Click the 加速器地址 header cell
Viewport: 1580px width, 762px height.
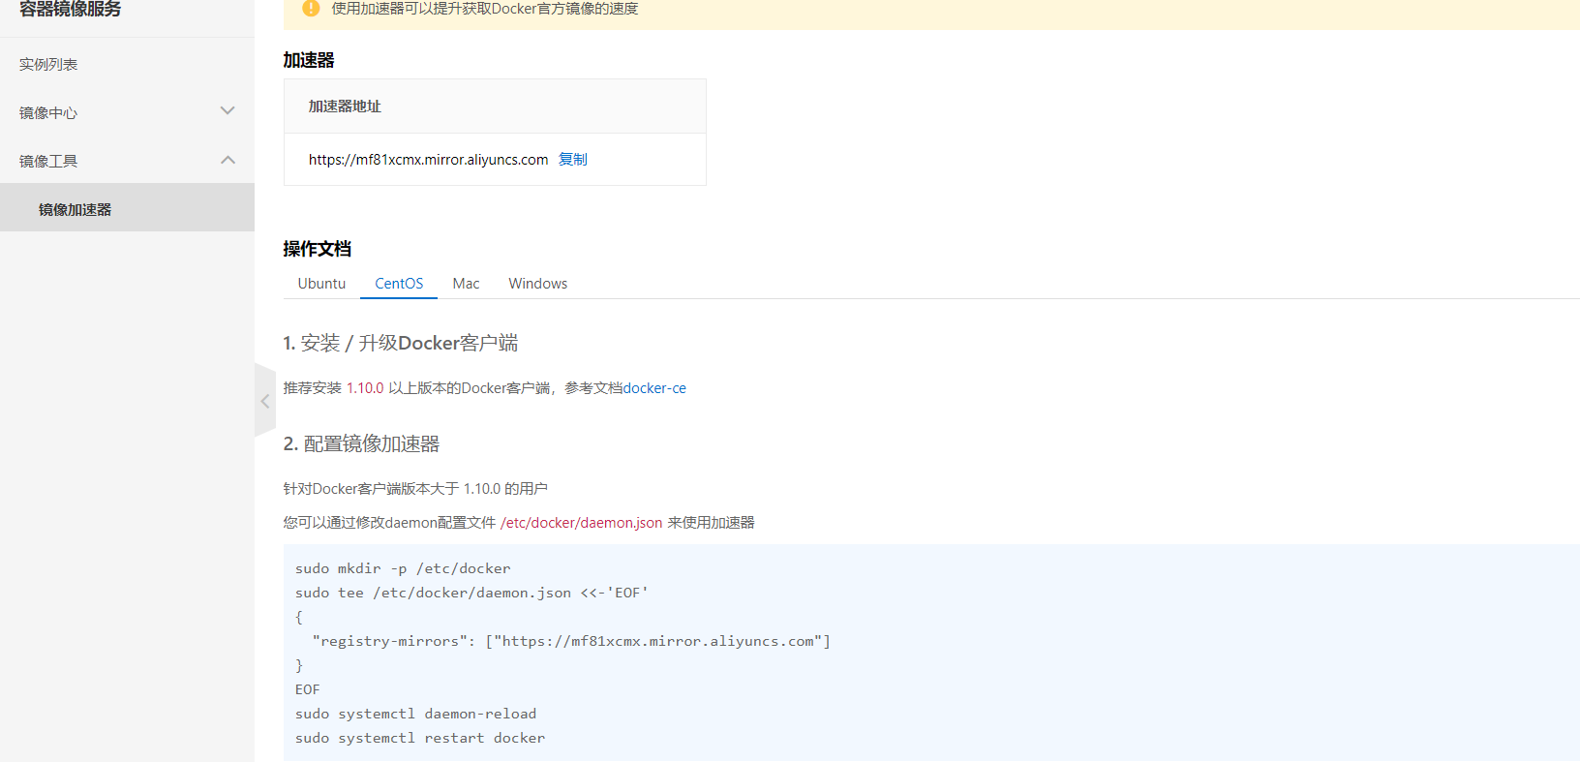495,107
